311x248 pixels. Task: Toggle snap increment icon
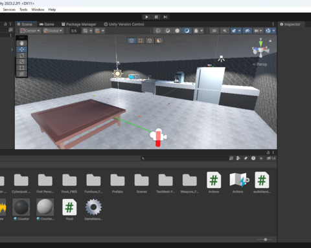(x=97, y=31)
